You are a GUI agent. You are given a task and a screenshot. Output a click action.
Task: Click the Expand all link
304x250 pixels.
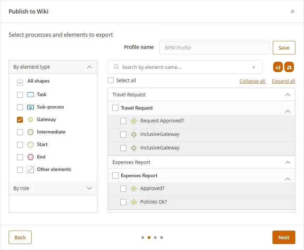284,81
